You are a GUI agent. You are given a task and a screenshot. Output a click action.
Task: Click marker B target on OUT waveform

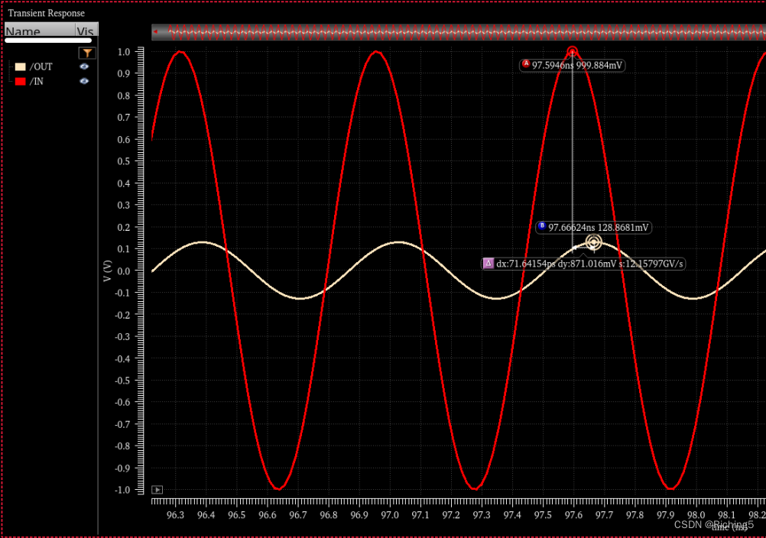pyautogui.click(x=593, y=242)
